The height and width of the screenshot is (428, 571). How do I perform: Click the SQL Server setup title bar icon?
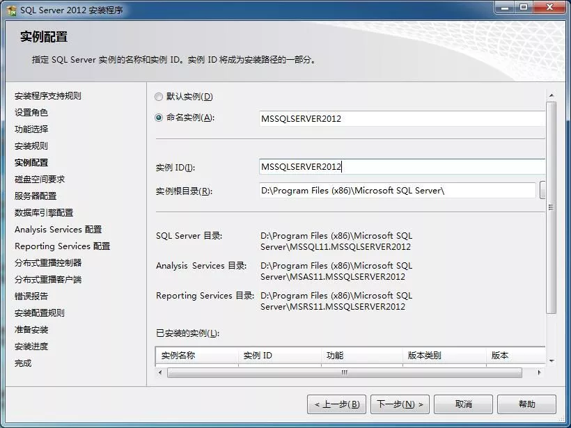12,10
